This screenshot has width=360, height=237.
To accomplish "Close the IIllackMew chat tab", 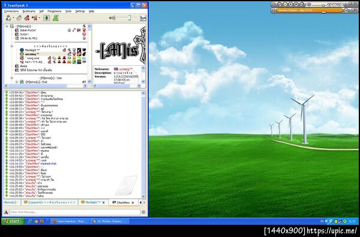I will [x=133, y=203].
